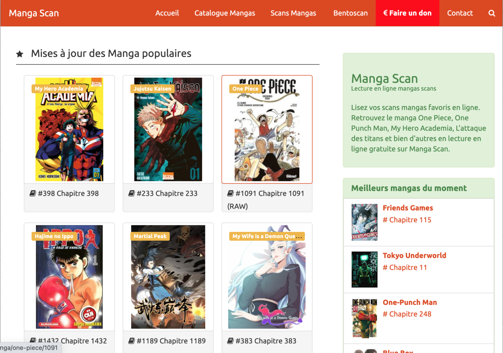Click the One Piece title badge
The width and height of the screenshot is (503, 353).
coord(245,89)
